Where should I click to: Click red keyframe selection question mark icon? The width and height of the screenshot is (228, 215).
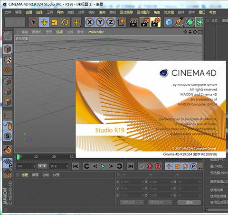tap(158, 166)
